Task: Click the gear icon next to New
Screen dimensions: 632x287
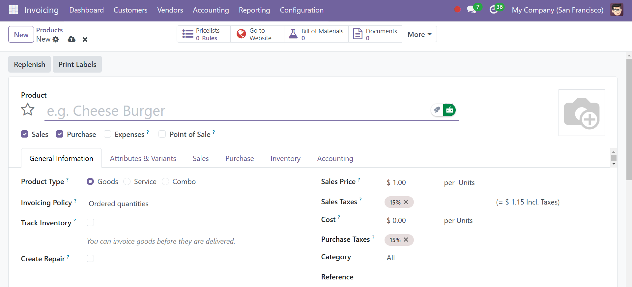Action: tap(56, 39)
